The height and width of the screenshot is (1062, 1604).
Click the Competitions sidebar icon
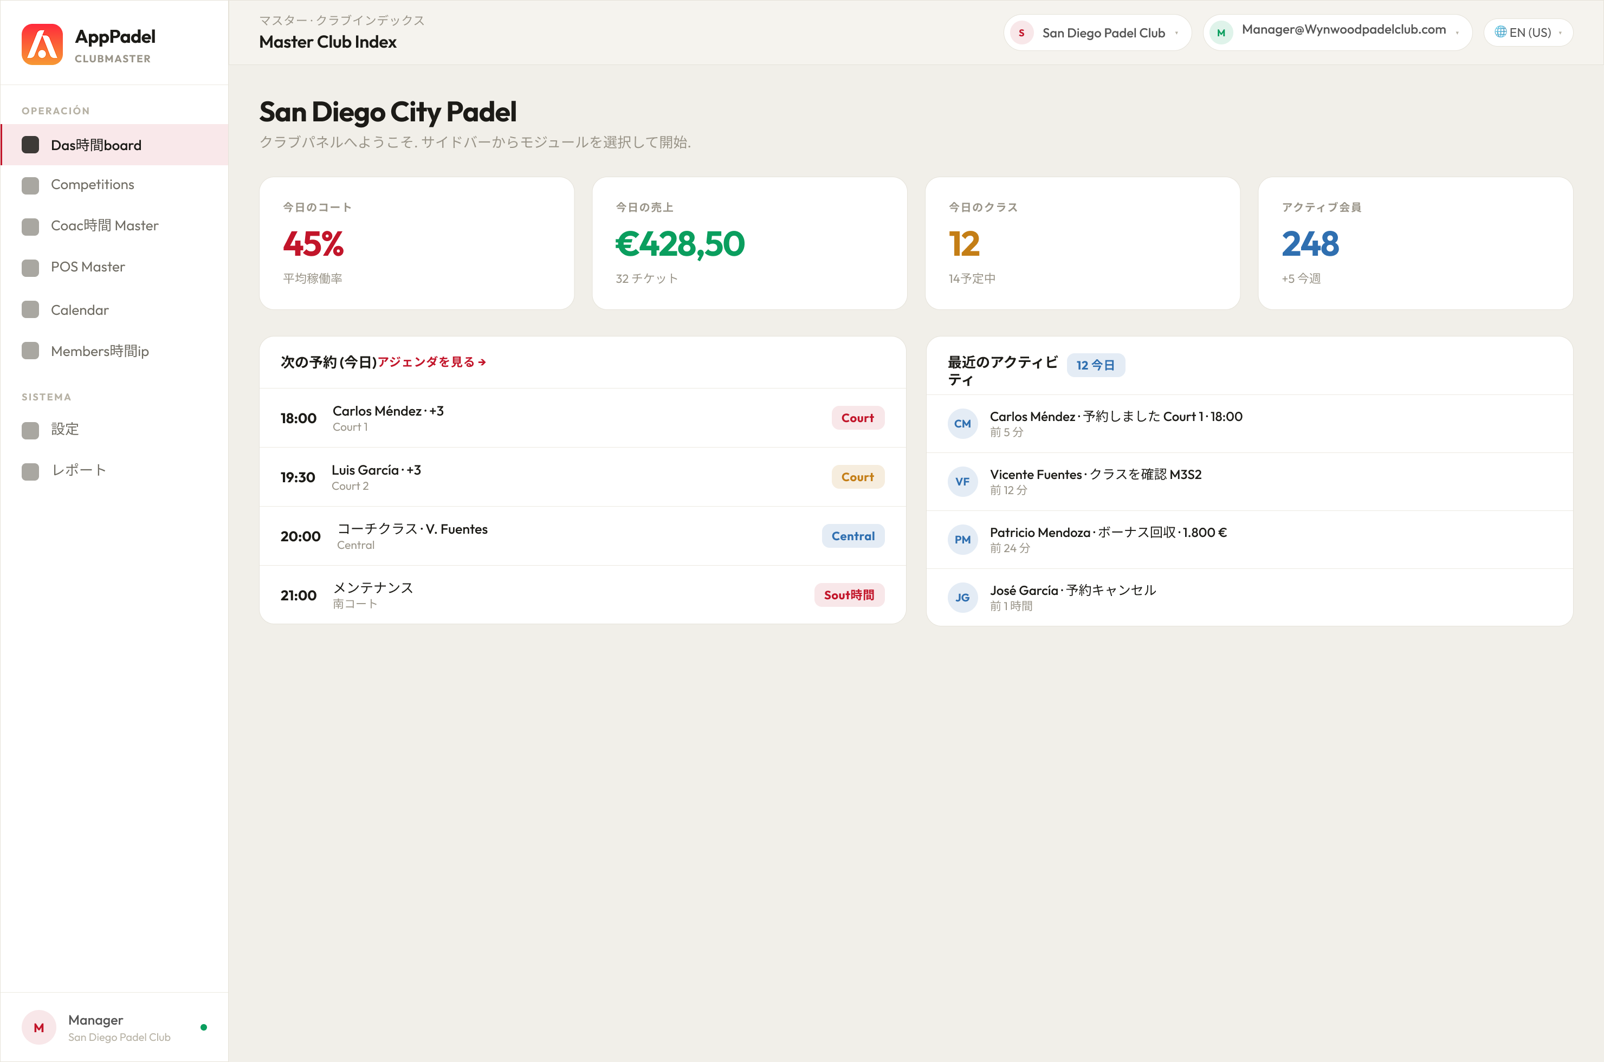coord(30,185)
